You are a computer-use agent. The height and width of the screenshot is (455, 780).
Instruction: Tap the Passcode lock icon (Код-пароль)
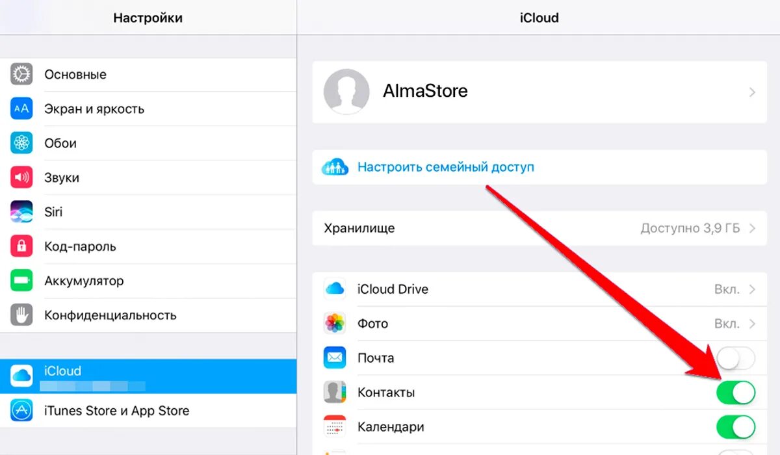tap(21, 246)
